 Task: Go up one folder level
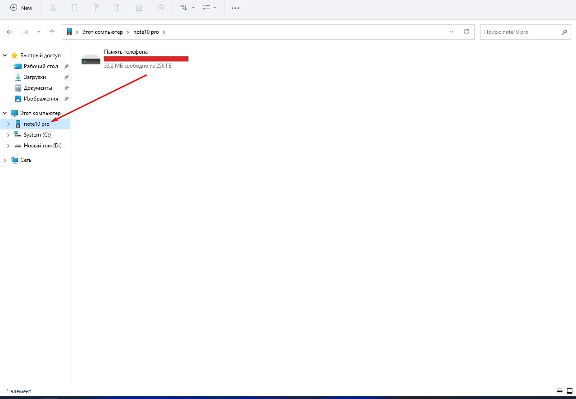pyautogui.click(x=52, y=32)
